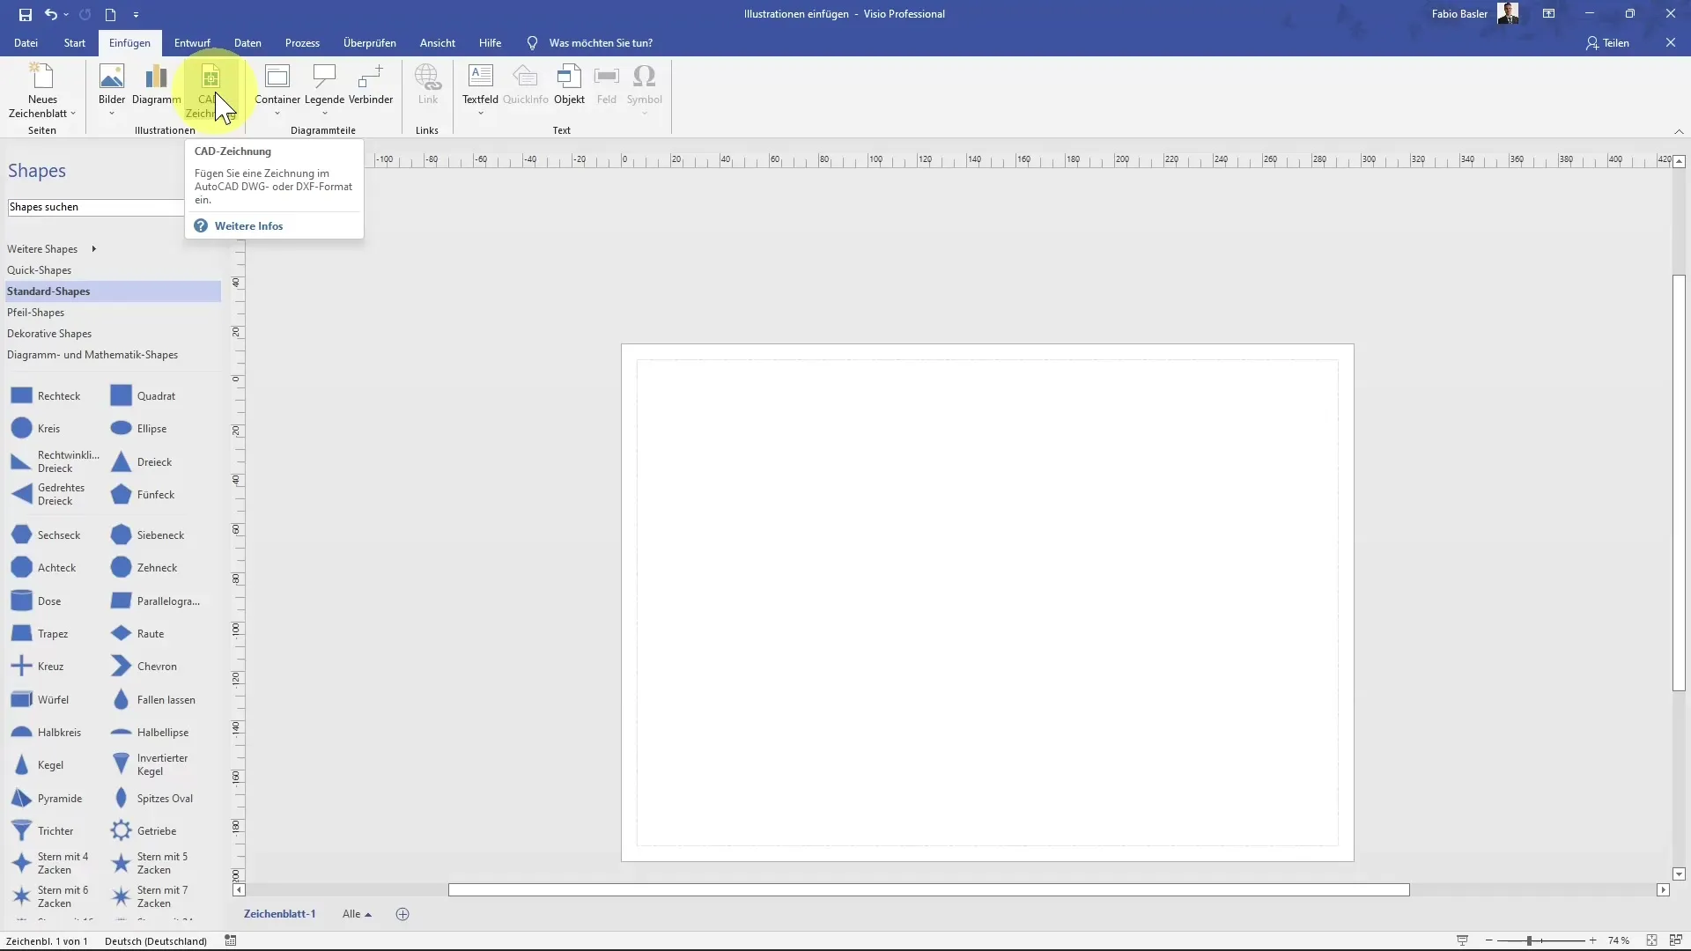
Task: Click the macro recording icon in status bar
Action: coord(231,941)
